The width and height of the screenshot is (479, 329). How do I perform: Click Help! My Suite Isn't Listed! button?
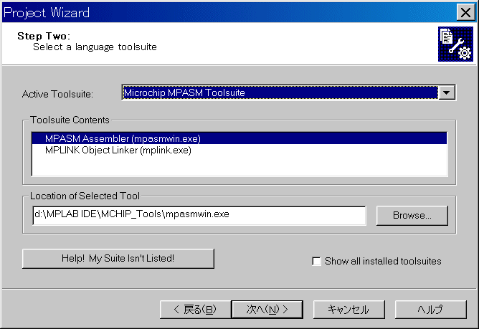coord(118,259)
